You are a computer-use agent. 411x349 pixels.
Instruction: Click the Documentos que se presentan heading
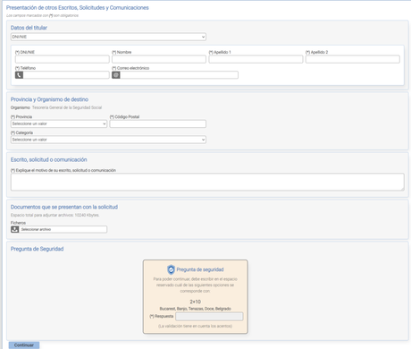click(64, 207)
